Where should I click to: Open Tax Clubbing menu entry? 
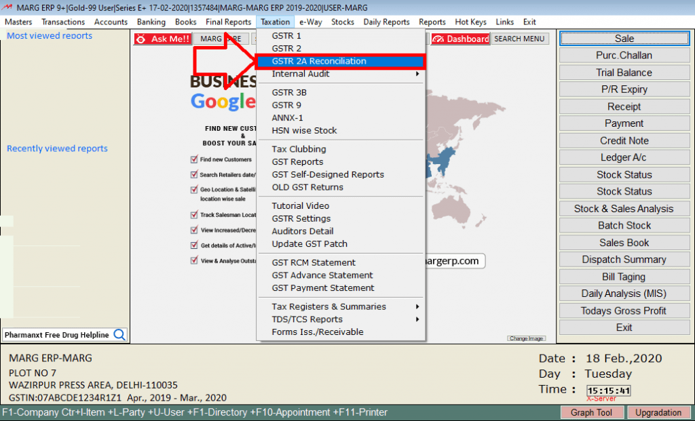point(341,149)
